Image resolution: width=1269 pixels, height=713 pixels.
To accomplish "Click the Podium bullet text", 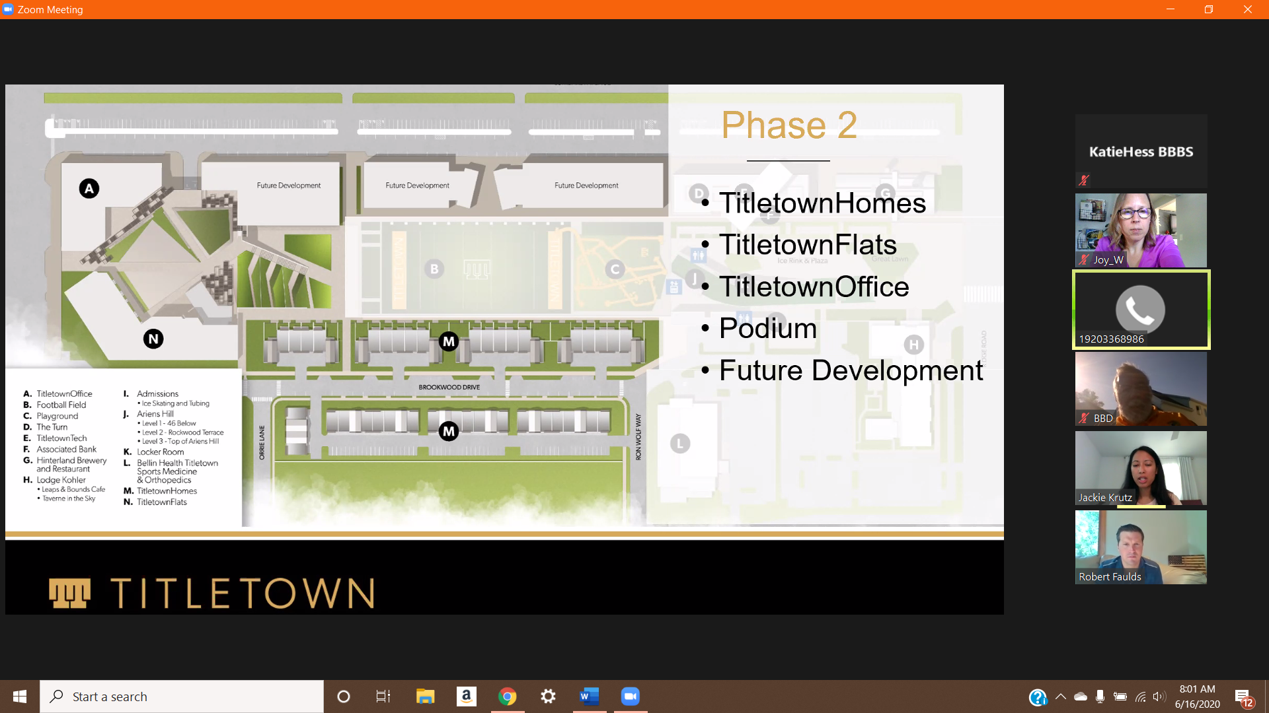I will 768,328.
